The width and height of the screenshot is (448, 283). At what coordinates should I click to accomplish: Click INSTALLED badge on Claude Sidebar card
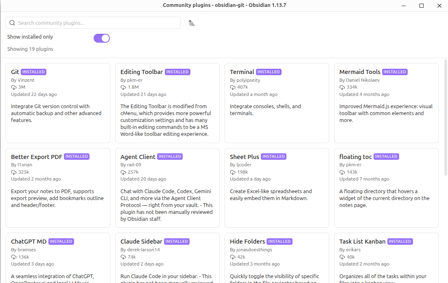click(177, 241)
